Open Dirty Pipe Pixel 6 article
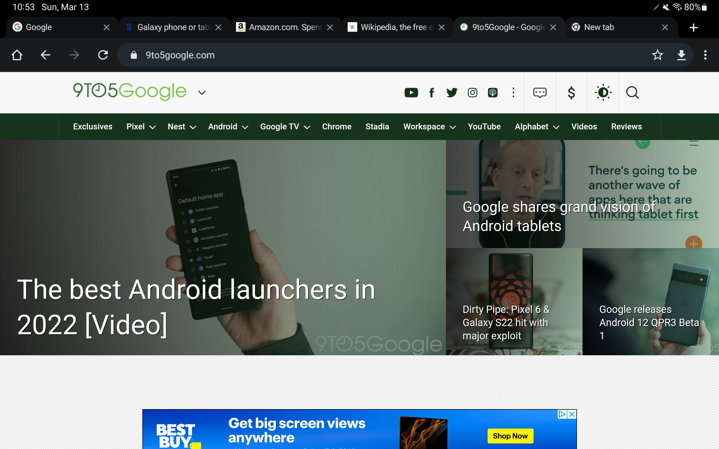This screenshot has width=719, height=449. [506, 322]
